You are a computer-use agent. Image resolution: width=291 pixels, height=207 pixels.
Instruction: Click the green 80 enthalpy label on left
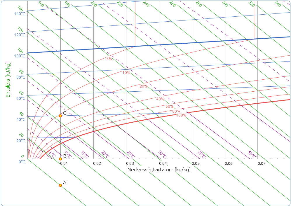pyautogui.click(x=21, y=72)
